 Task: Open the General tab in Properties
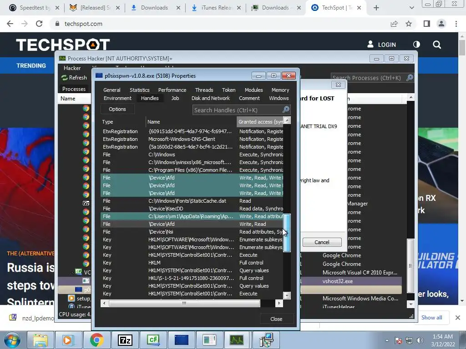(x=112, y=90)
